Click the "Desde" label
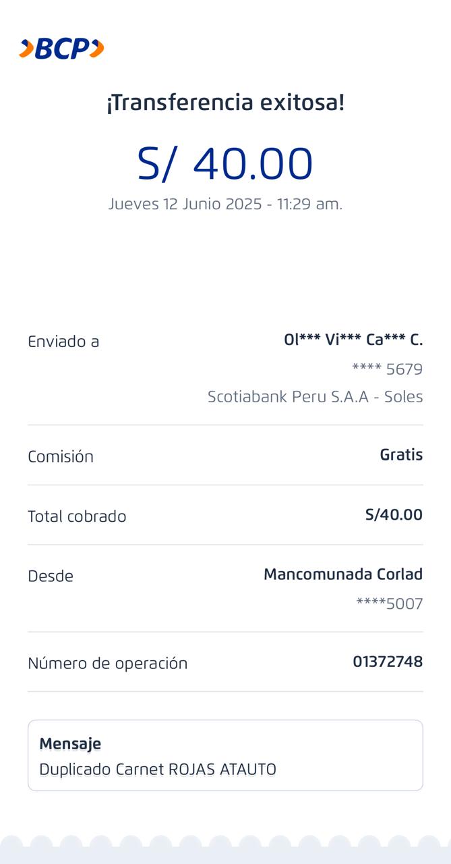Image resolution: width=451 pixels, height=864 pixels. [51, 576]
